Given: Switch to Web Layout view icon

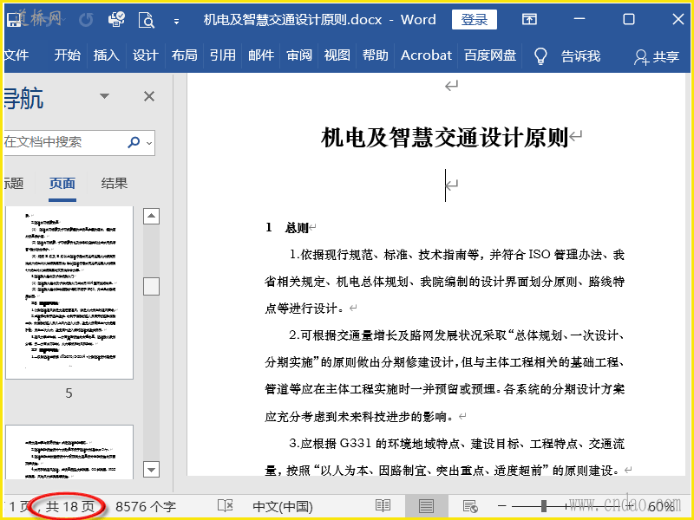Looking at the screenshot, I should pyautogui.click(x=469, y=506).
